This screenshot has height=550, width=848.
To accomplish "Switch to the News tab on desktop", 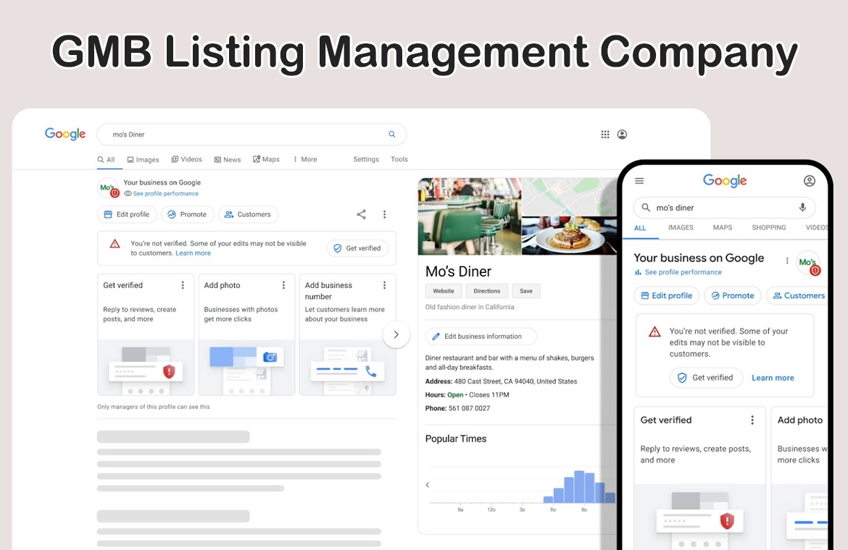I will coord(228,160).
